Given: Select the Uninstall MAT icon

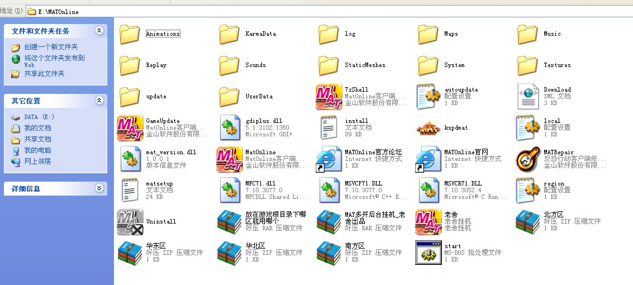Looking at the screenshot, I should [x=130, y=222].
